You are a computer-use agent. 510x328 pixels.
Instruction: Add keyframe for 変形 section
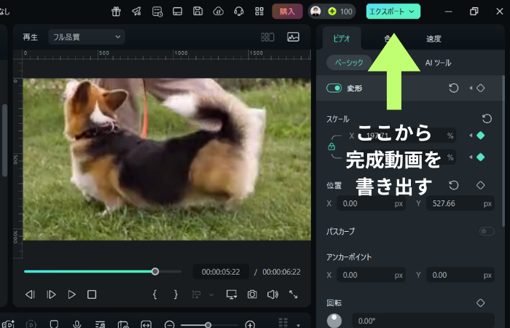point(481,88)
